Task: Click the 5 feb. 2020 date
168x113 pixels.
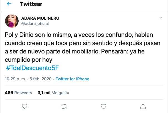Action: [x=42, y=79]
